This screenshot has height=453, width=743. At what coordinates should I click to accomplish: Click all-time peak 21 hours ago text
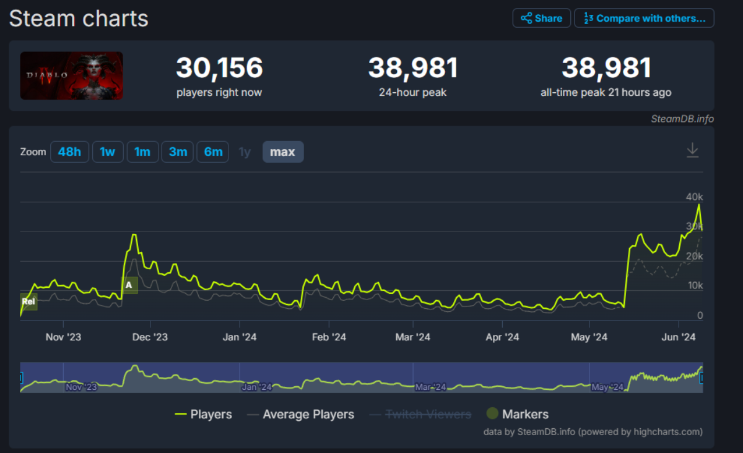[x=606, y=93]
